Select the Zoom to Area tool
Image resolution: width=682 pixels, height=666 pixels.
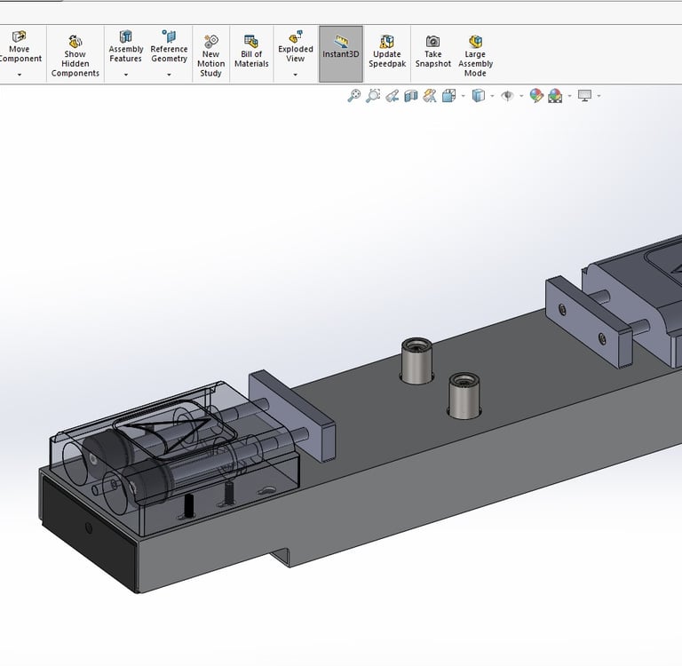click(x=373, y=96)
